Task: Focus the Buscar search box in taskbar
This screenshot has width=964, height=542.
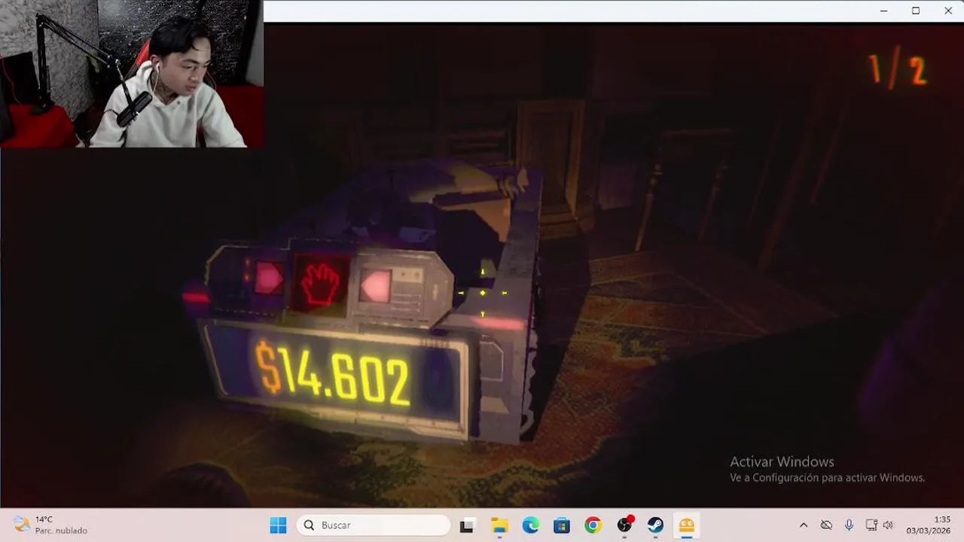Action: coord(374,525)
